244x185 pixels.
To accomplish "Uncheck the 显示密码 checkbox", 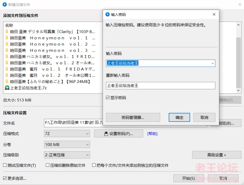I will point(108,98).
